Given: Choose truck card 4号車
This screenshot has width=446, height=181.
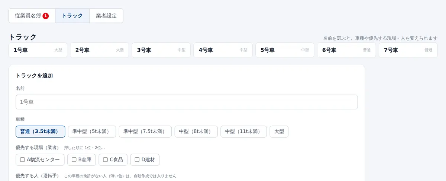Looking at the screenshot, I should click(x=223, y=50).
